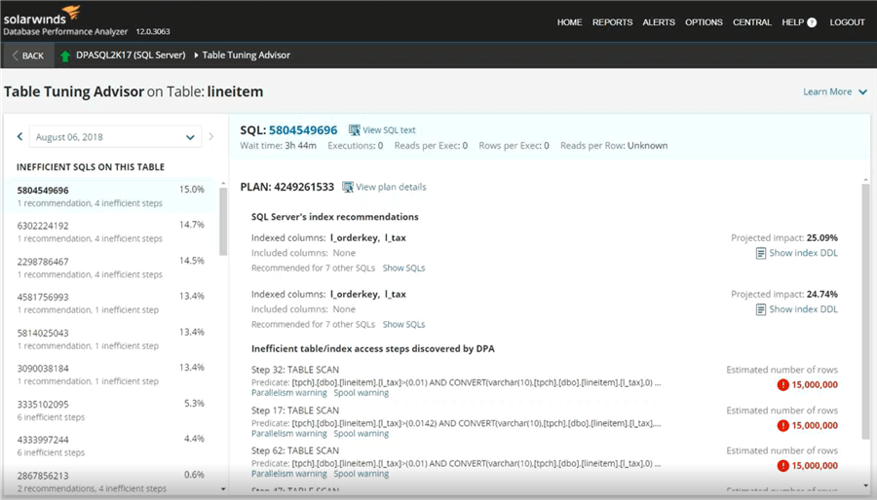Go to the previous day using the left arrow
The height and width of the screenshot is (500, 877).
(19, 137)
